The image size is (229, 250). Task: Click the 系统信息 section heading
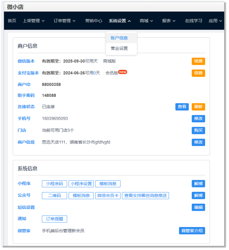(27, 169)
